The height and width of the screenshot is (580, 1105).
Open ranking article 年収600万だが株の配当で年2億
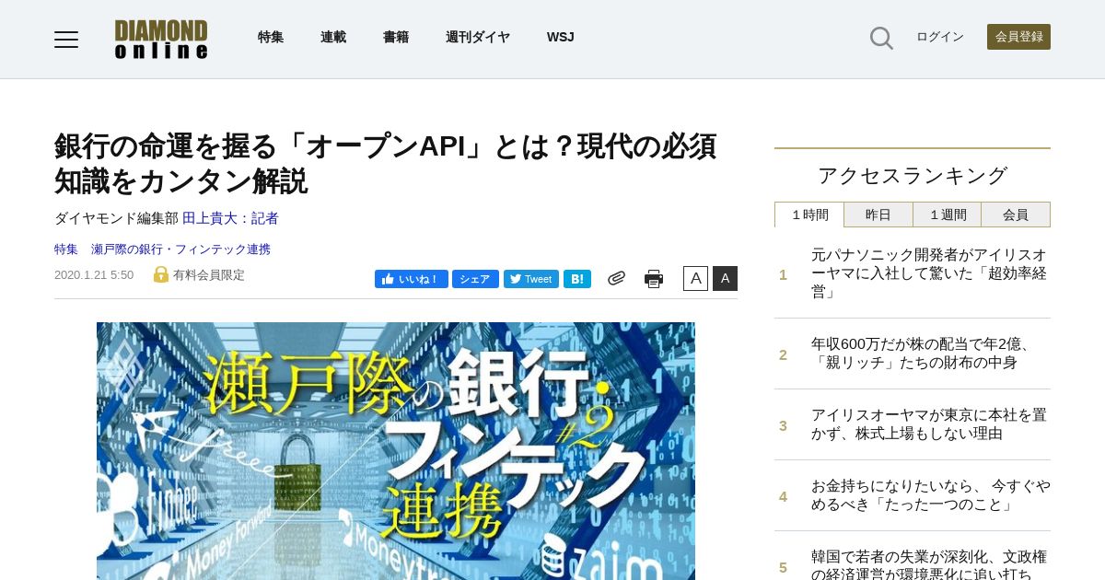click(x=924, y=354)
